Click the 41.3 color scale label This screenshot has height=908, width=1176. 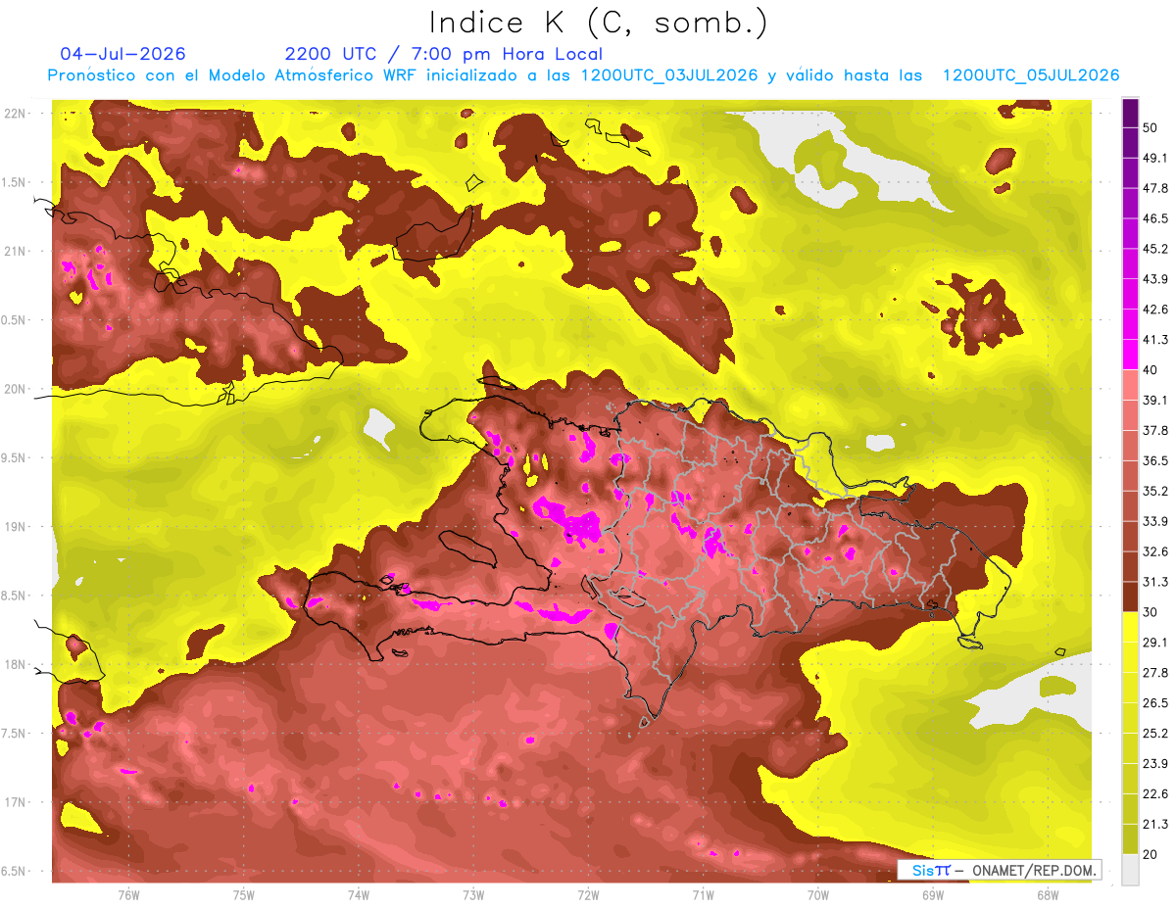pyautogui.click(x=1155, y=340)
